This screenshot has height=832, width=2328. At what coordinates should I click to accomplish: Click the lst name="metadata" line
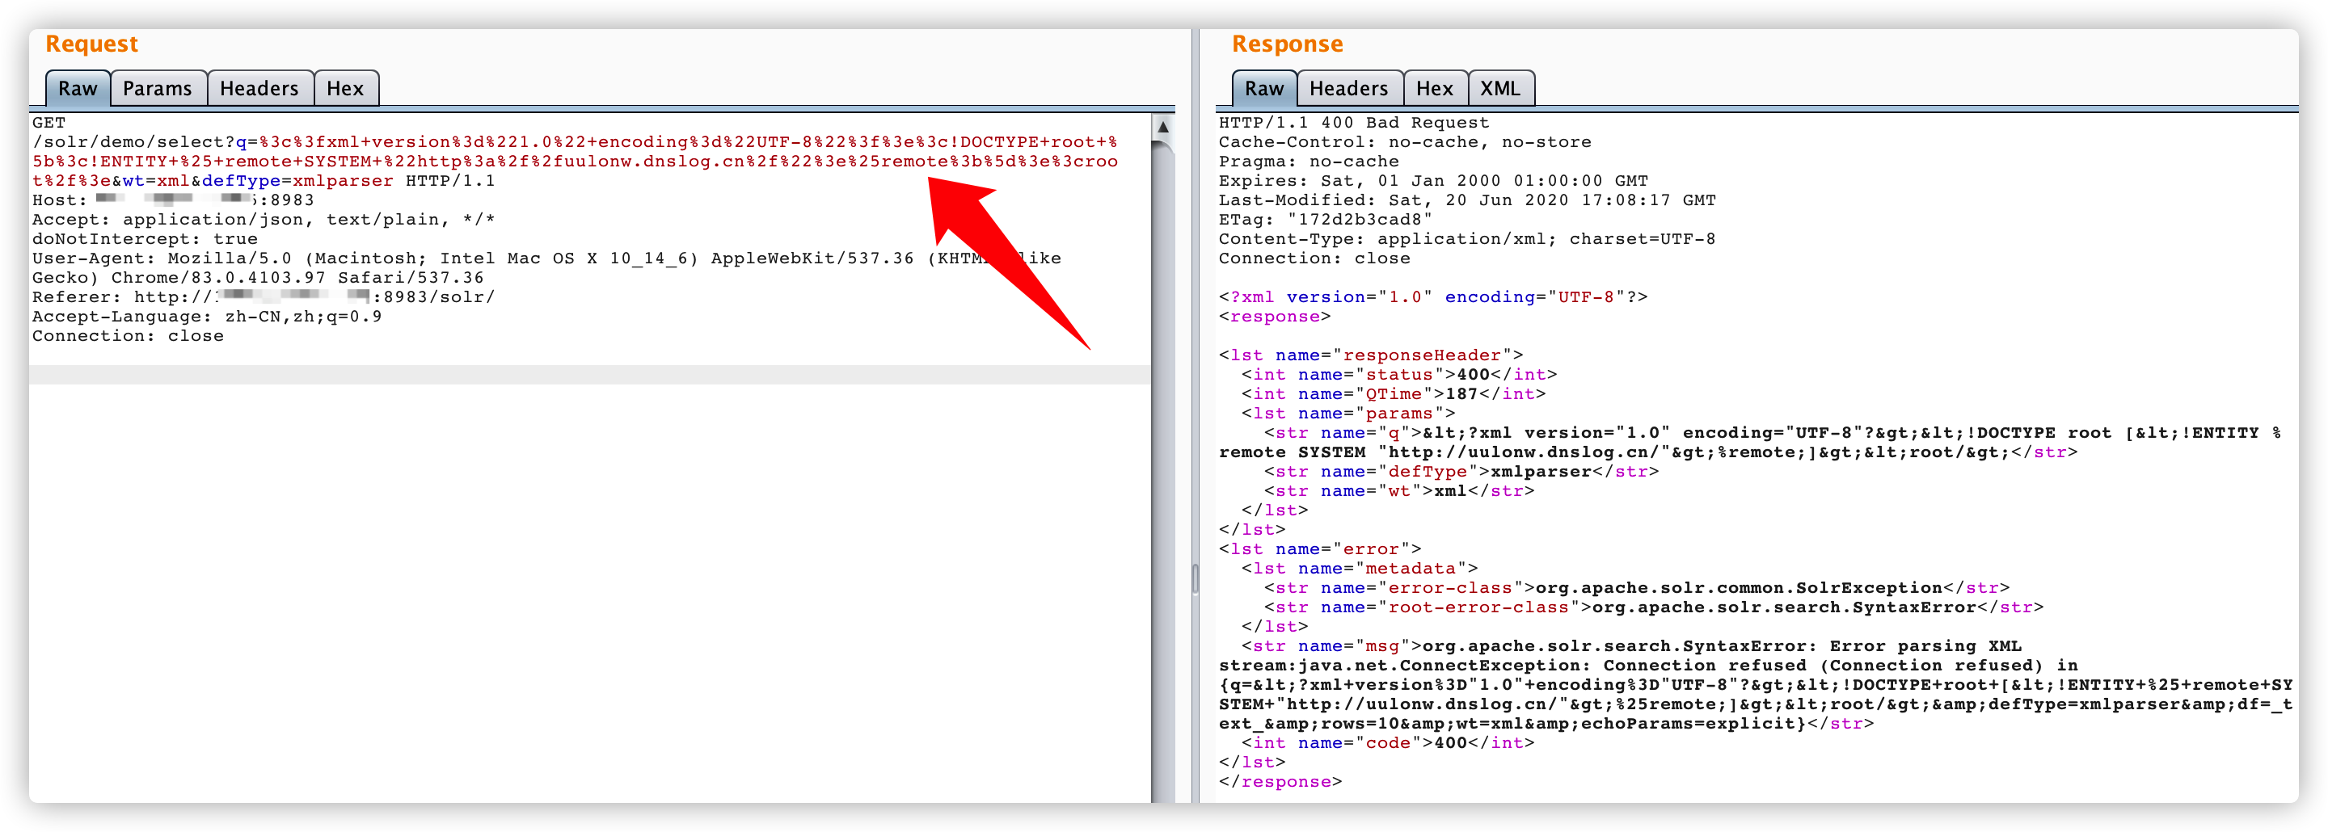(1359, 569)
